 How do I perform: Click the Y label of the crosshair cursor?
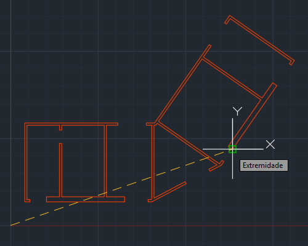(x=237, y=111)
